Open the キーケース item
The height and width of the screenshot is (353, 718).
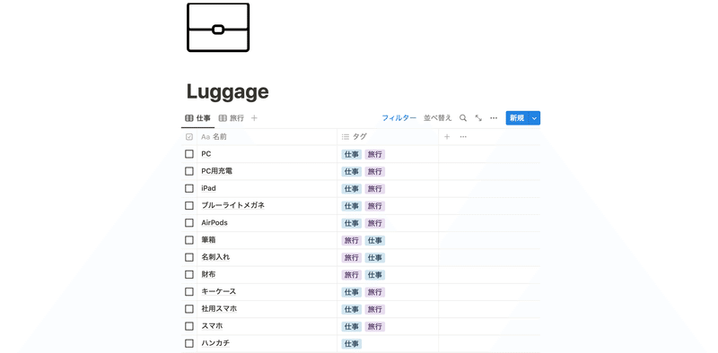tap(219, 292)
